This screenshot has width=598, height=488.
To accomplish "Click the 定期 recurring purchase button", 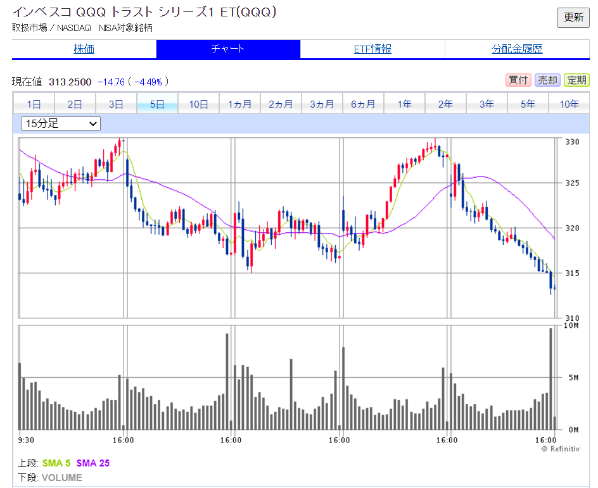I will click(x=576, y=80).
